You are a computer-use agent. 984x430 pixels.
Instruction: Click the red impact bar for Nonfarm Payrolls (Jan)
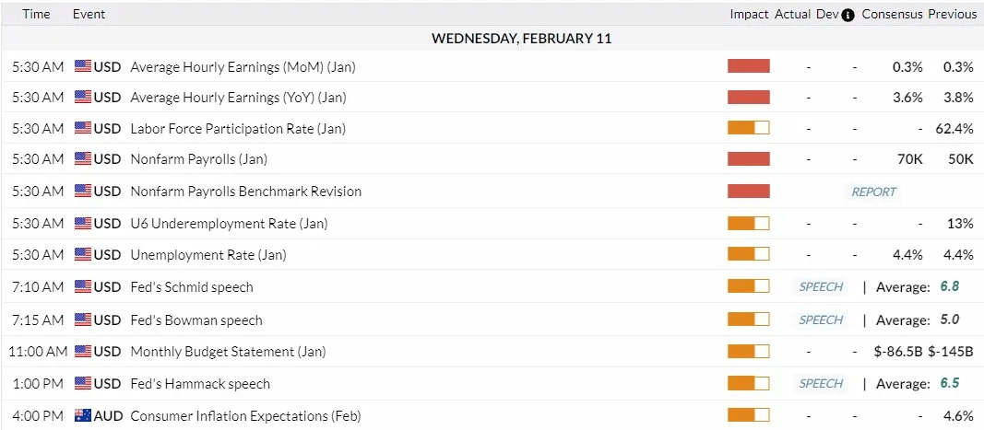point(748,159)
